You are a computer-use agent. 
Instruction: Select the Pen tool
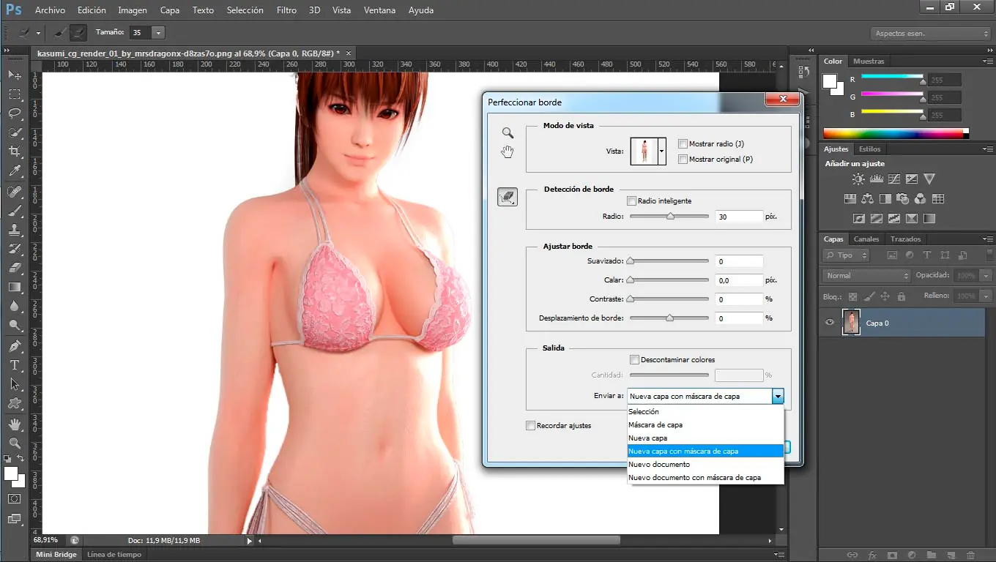click(x=15, y=346)
